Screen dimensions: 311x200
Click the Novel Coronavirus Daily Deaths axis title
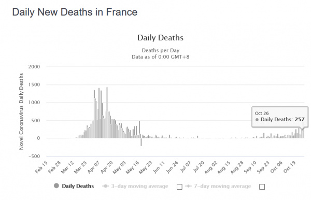tap(21, 111)
